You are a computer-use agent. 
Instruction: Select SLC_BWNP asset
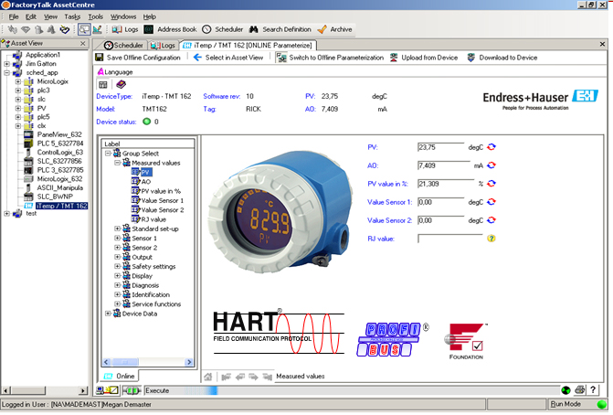click(55, 197)
